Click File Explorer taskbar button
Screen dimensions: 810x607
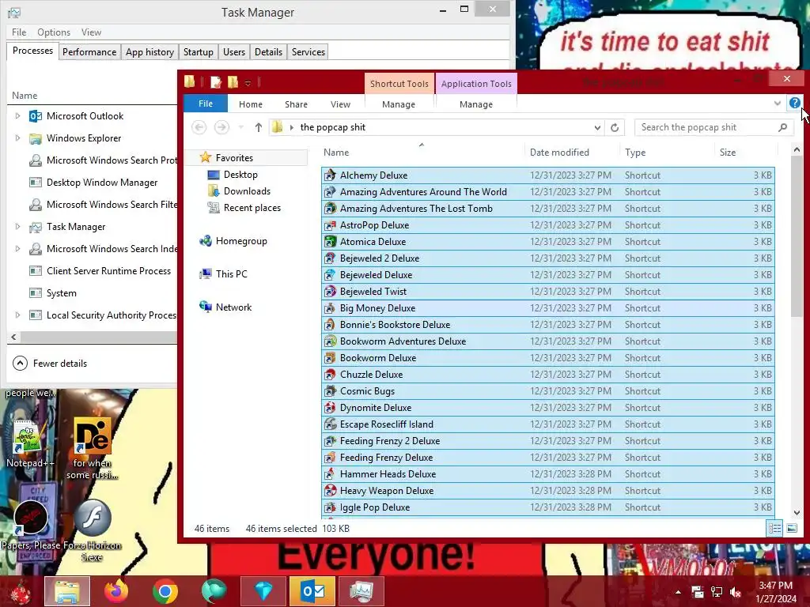pyautogui.click(x=67, y=591)
